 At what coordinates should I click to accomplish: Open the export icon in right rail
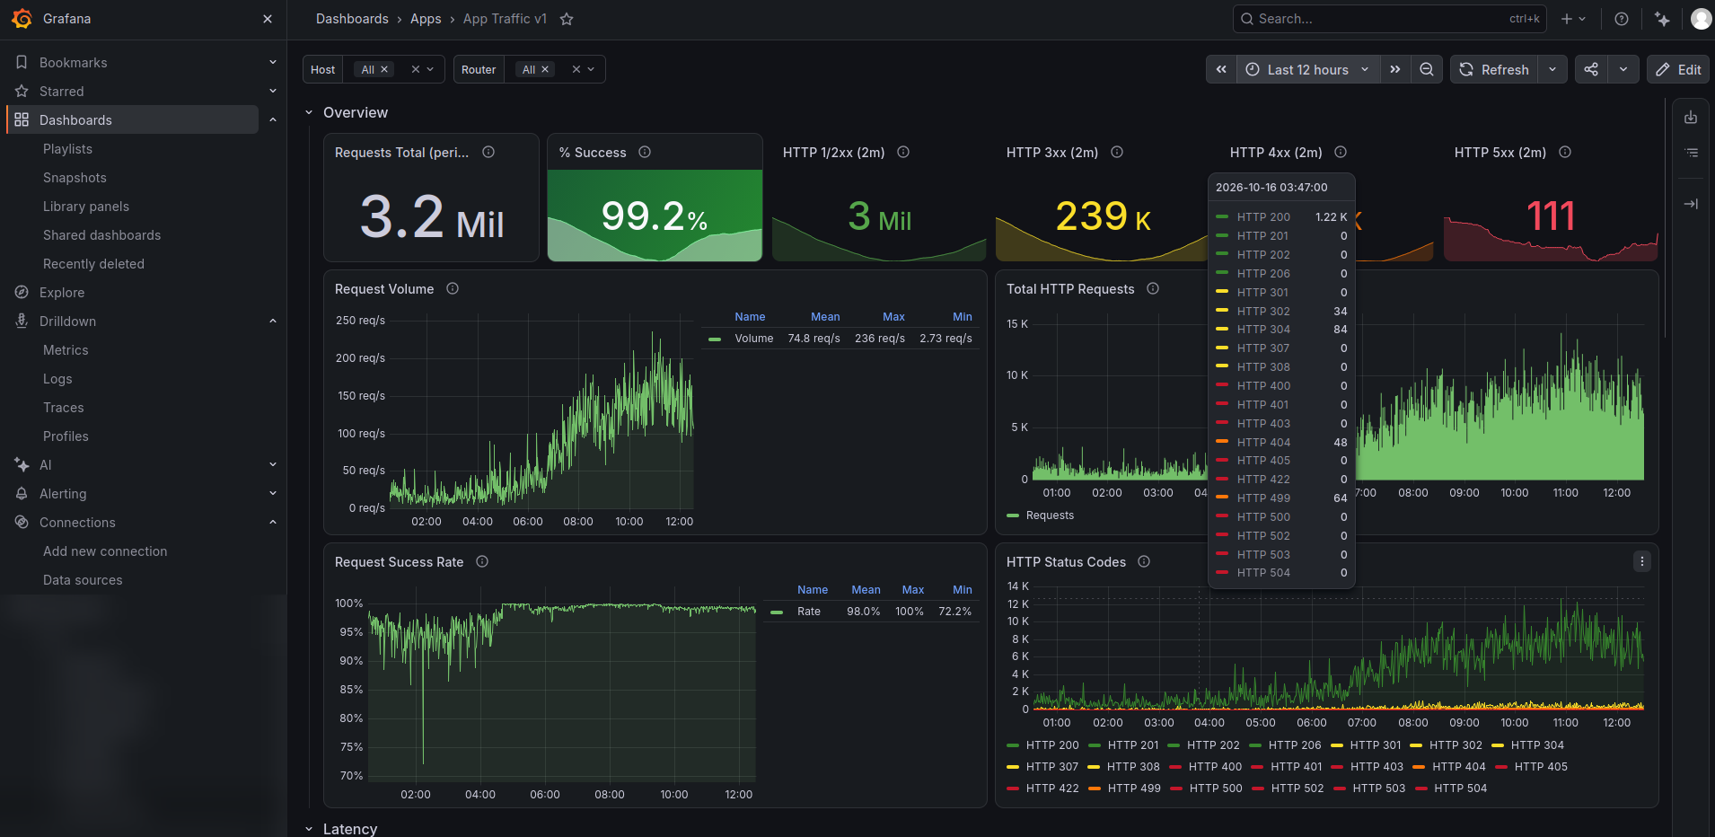coord(1691,118)
